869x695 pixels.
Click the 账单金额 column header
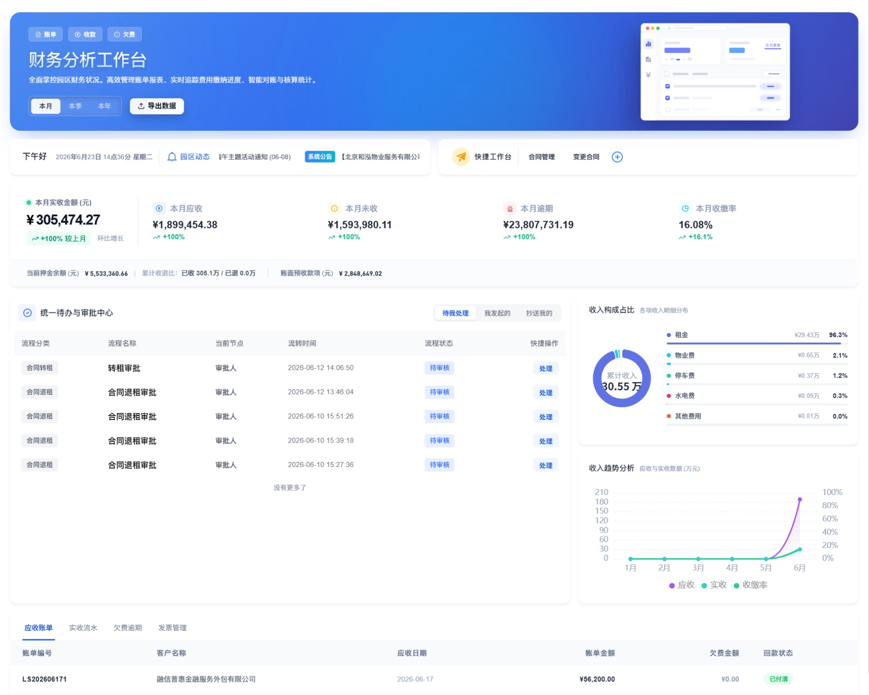point(600,653)
